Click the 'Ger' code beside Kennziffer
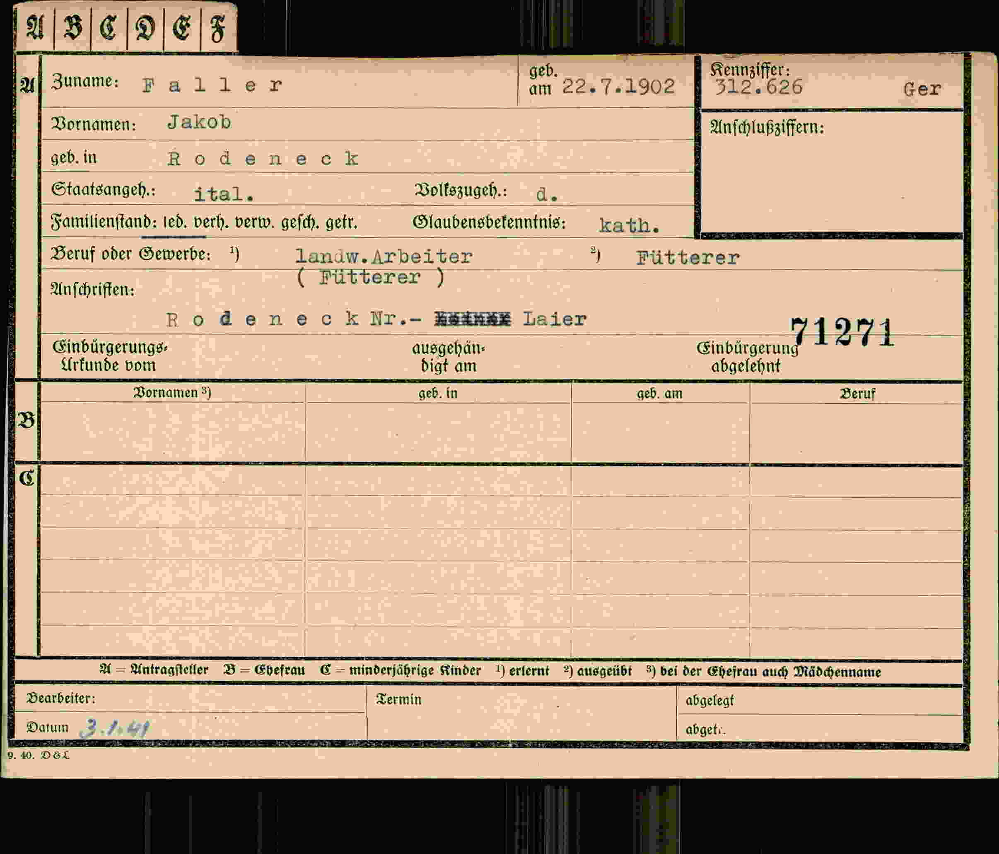Screen dimensions: 999x854 (x=922, y=89)
